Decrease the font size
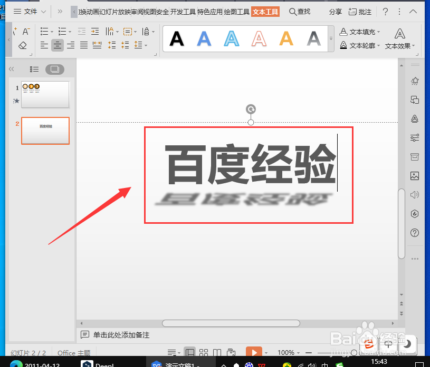The height and width of the screenshot is (367, 430). [26, 32]
